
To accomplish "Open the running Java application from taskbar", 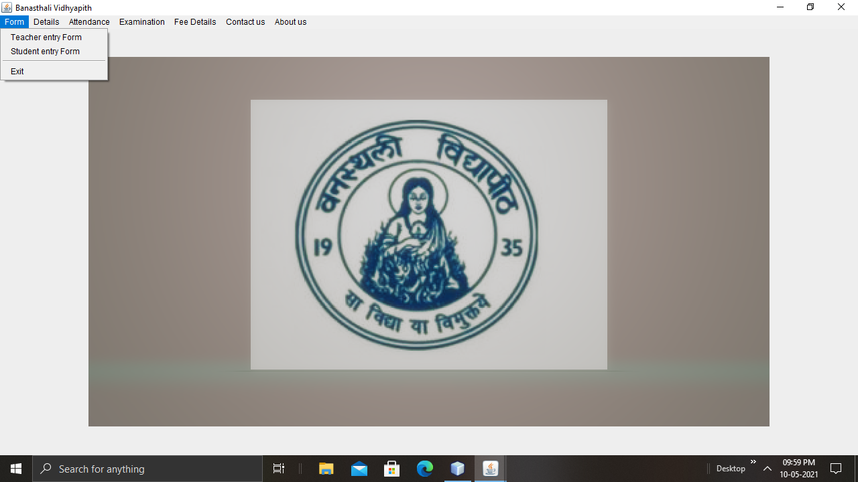I will click(490, 469).
